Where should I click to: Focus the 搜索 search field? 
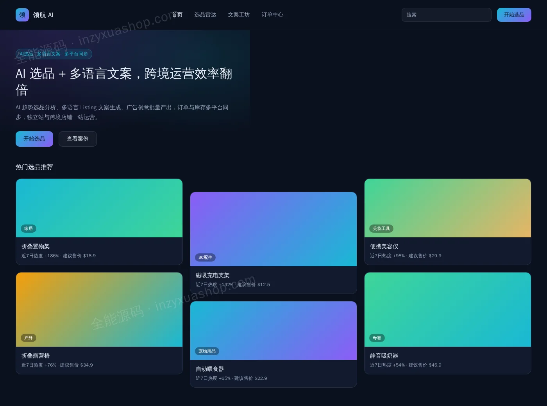[446, 15]
